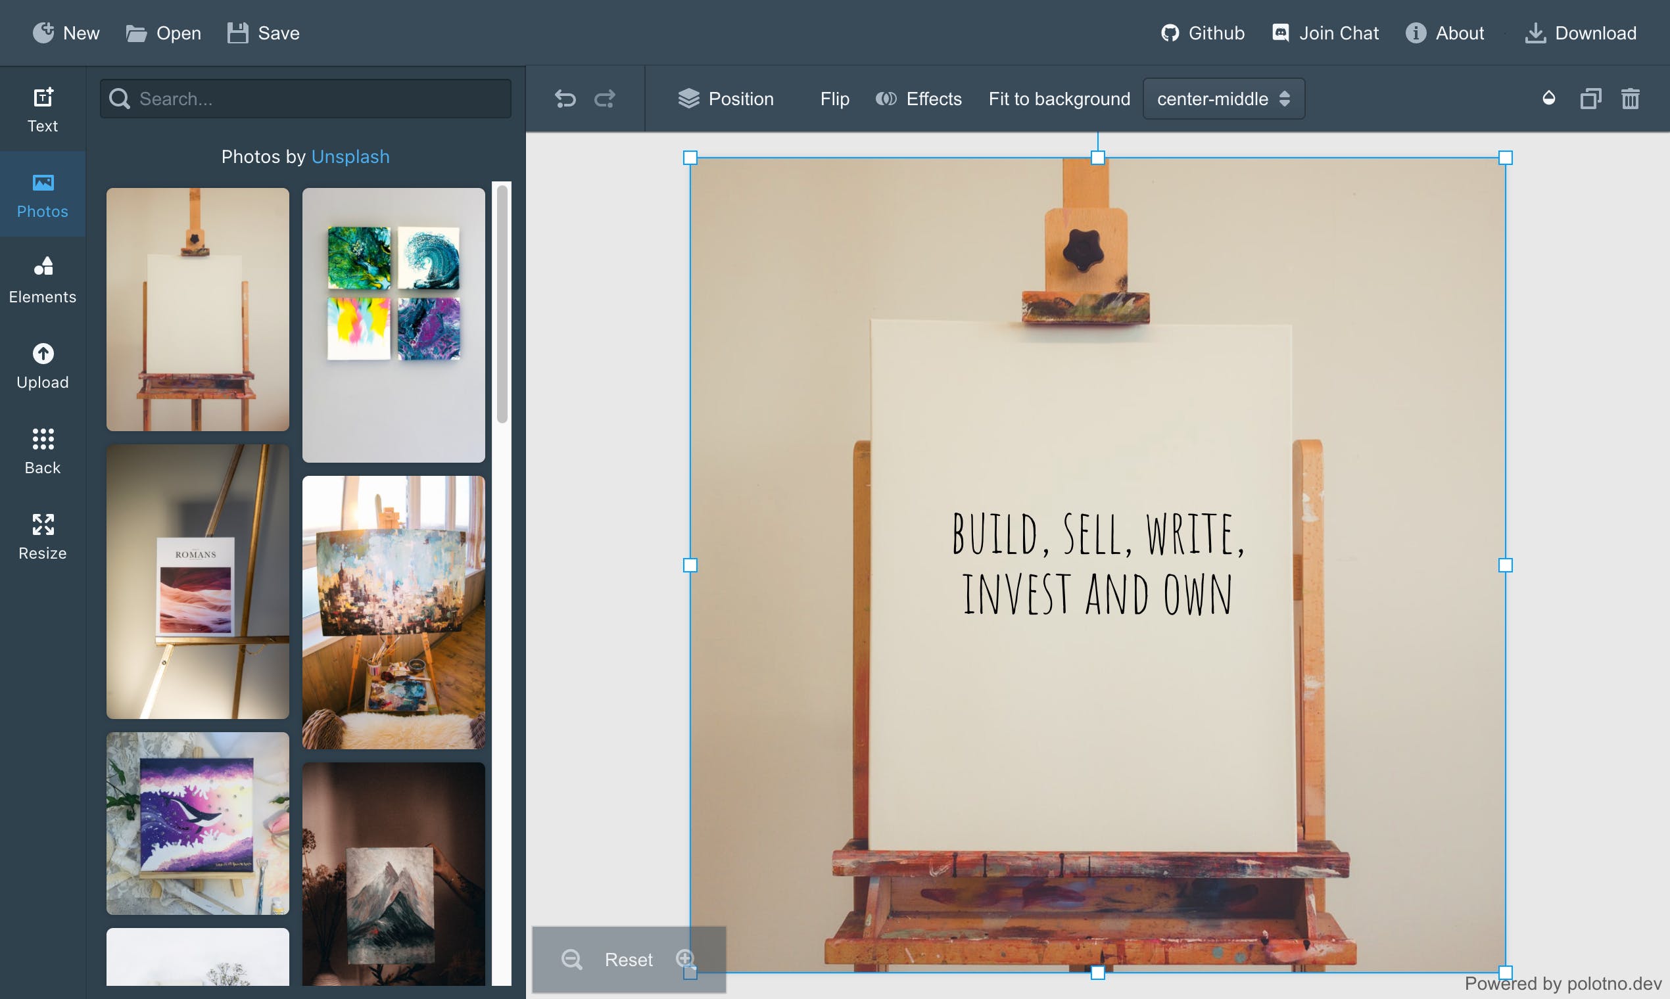Open the Photos panel
Image resolution: width=1670 pixels, height=999 pixels.
41,193
